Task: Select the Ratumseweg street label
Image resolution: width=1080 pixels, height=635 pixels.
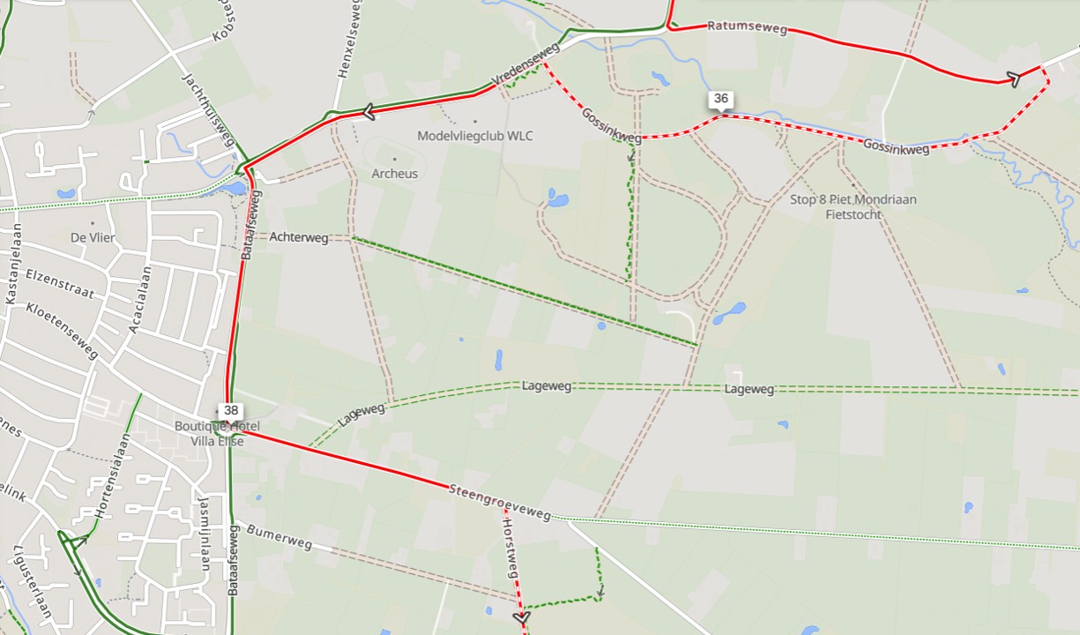Action: [x=747, y=27]
